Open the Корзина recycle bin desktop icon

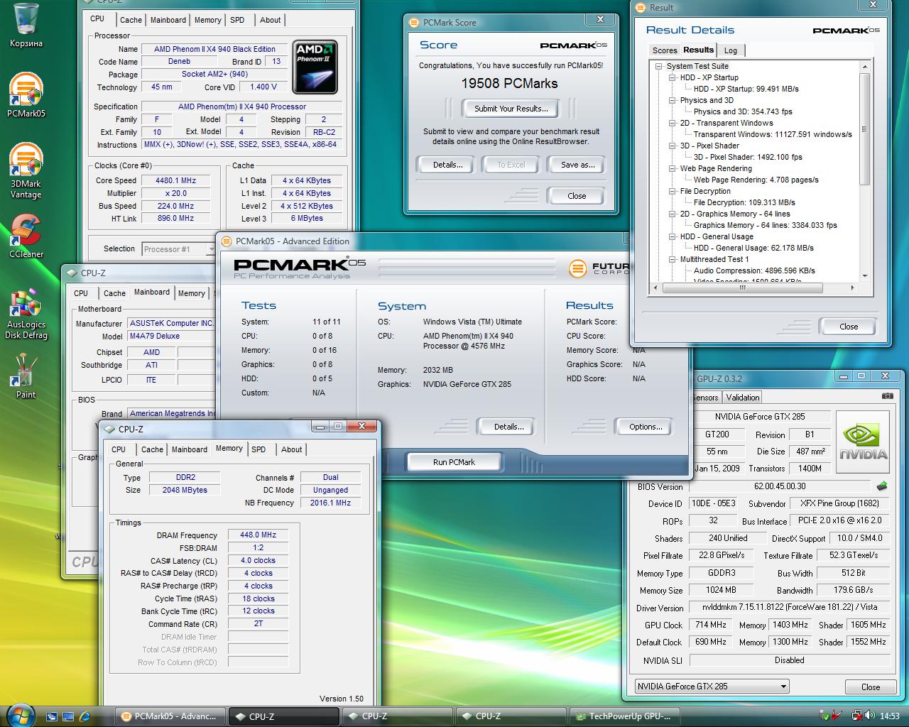click(26, 24)
